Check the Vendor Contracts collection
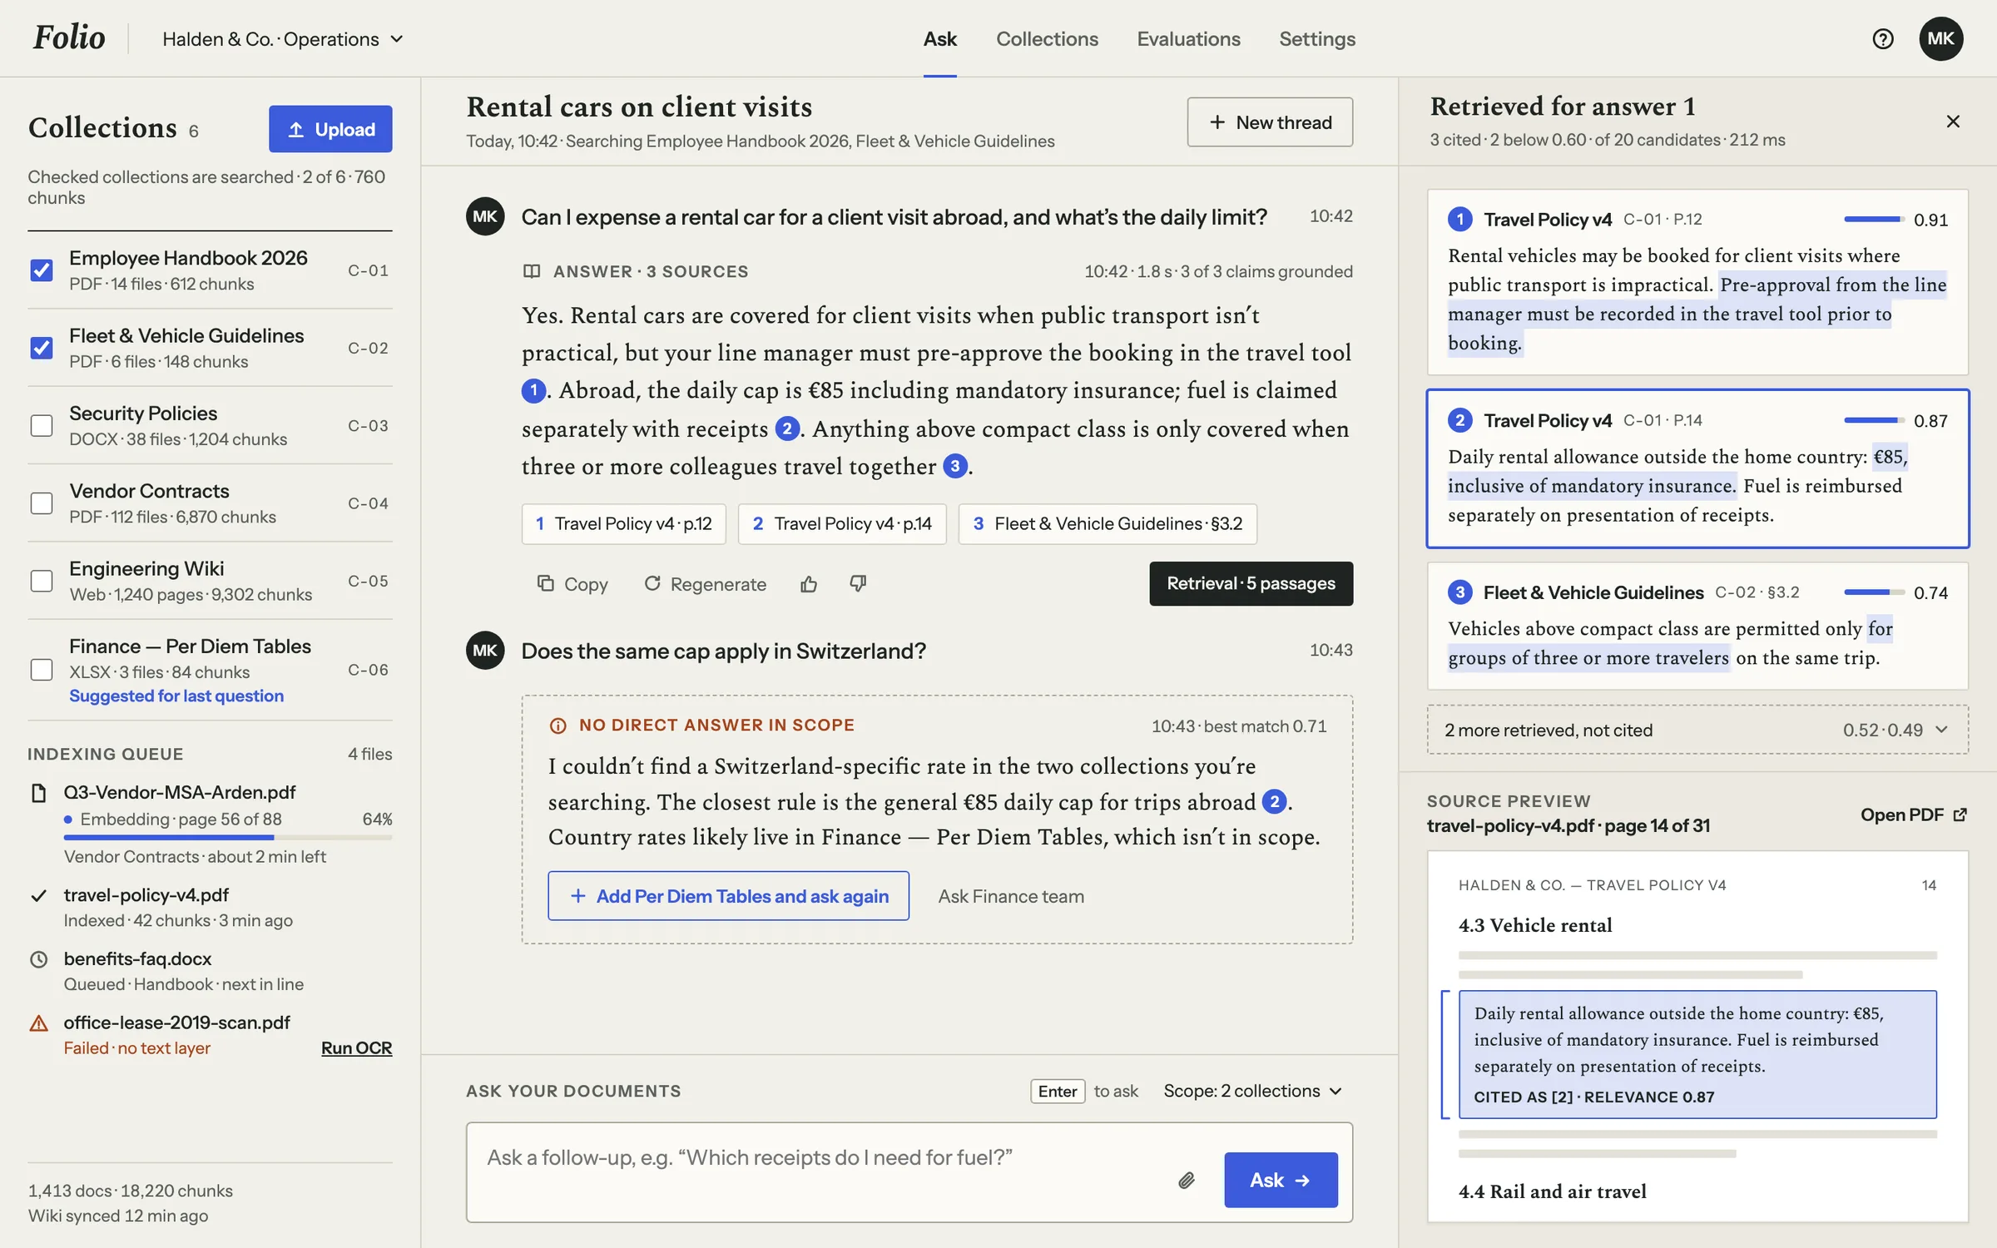This screenshot has width=1997, height=1248. (42, 503)
